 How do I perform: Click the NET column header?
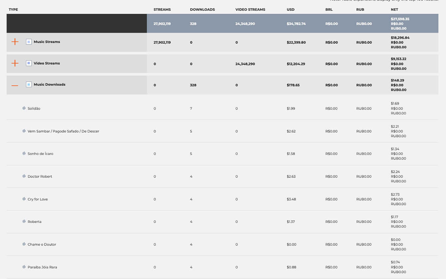[394, 10]
